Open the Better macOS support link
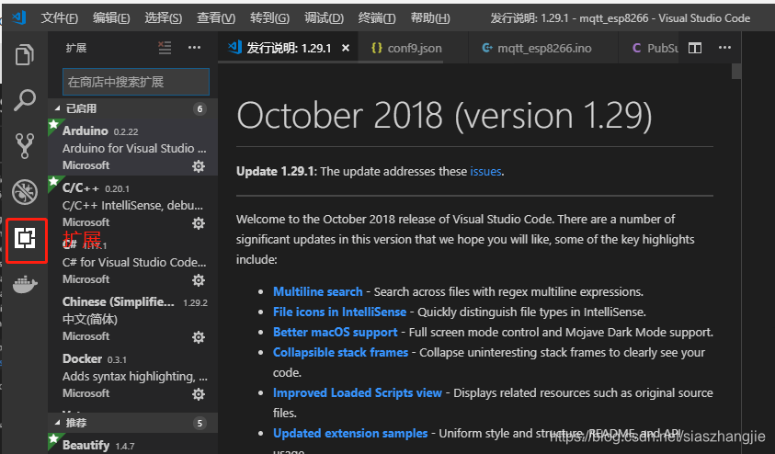Image resolution: width=775 pixels, height=454 pixels. coord(336,332)
